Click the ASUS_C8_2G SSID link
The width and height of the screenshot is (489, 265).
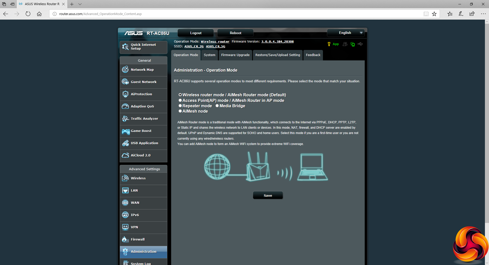[194, 46]
